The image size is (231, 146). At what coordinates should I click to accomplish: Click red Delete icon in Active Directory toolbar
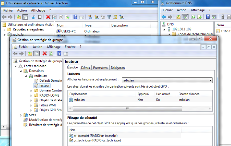(x=48, y=17)
